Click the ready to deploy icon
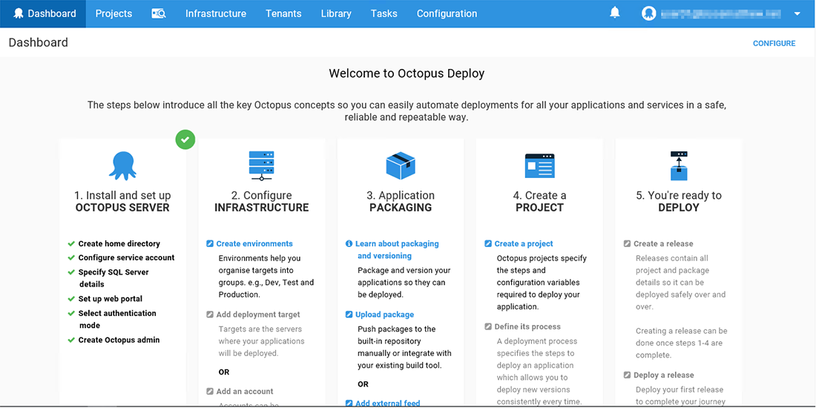Image resolution: width=816 pixels, height=408 pixels. point(679,165)
